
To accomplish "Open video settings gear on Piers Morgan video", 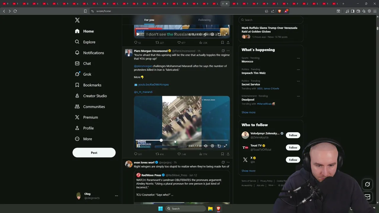I will [x=212, y=146].
